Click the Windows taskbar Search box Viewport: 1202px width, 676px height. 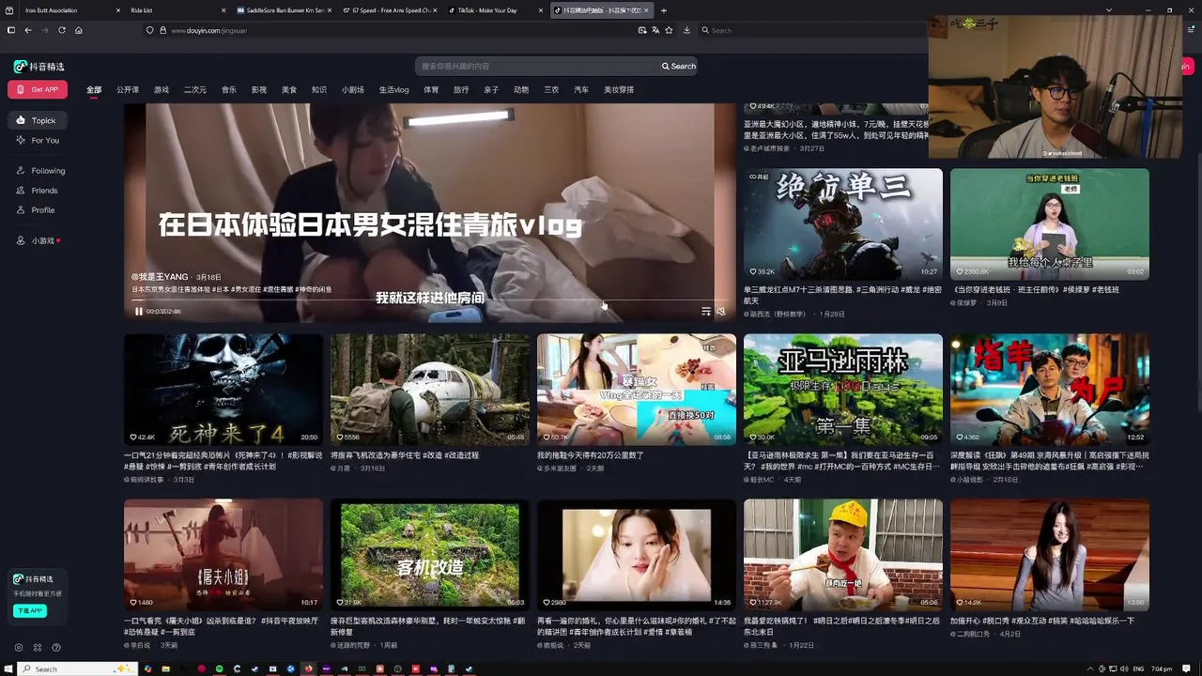(79, 668)
